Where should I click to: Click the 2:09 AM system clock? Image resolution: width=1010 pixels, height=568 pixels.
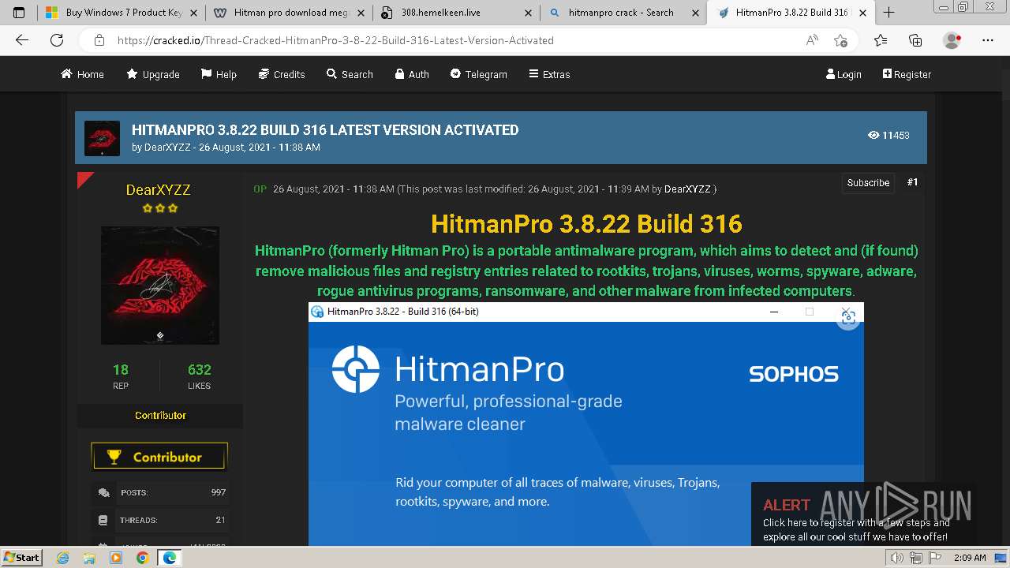pyautogui.click(x=970, y=558)
